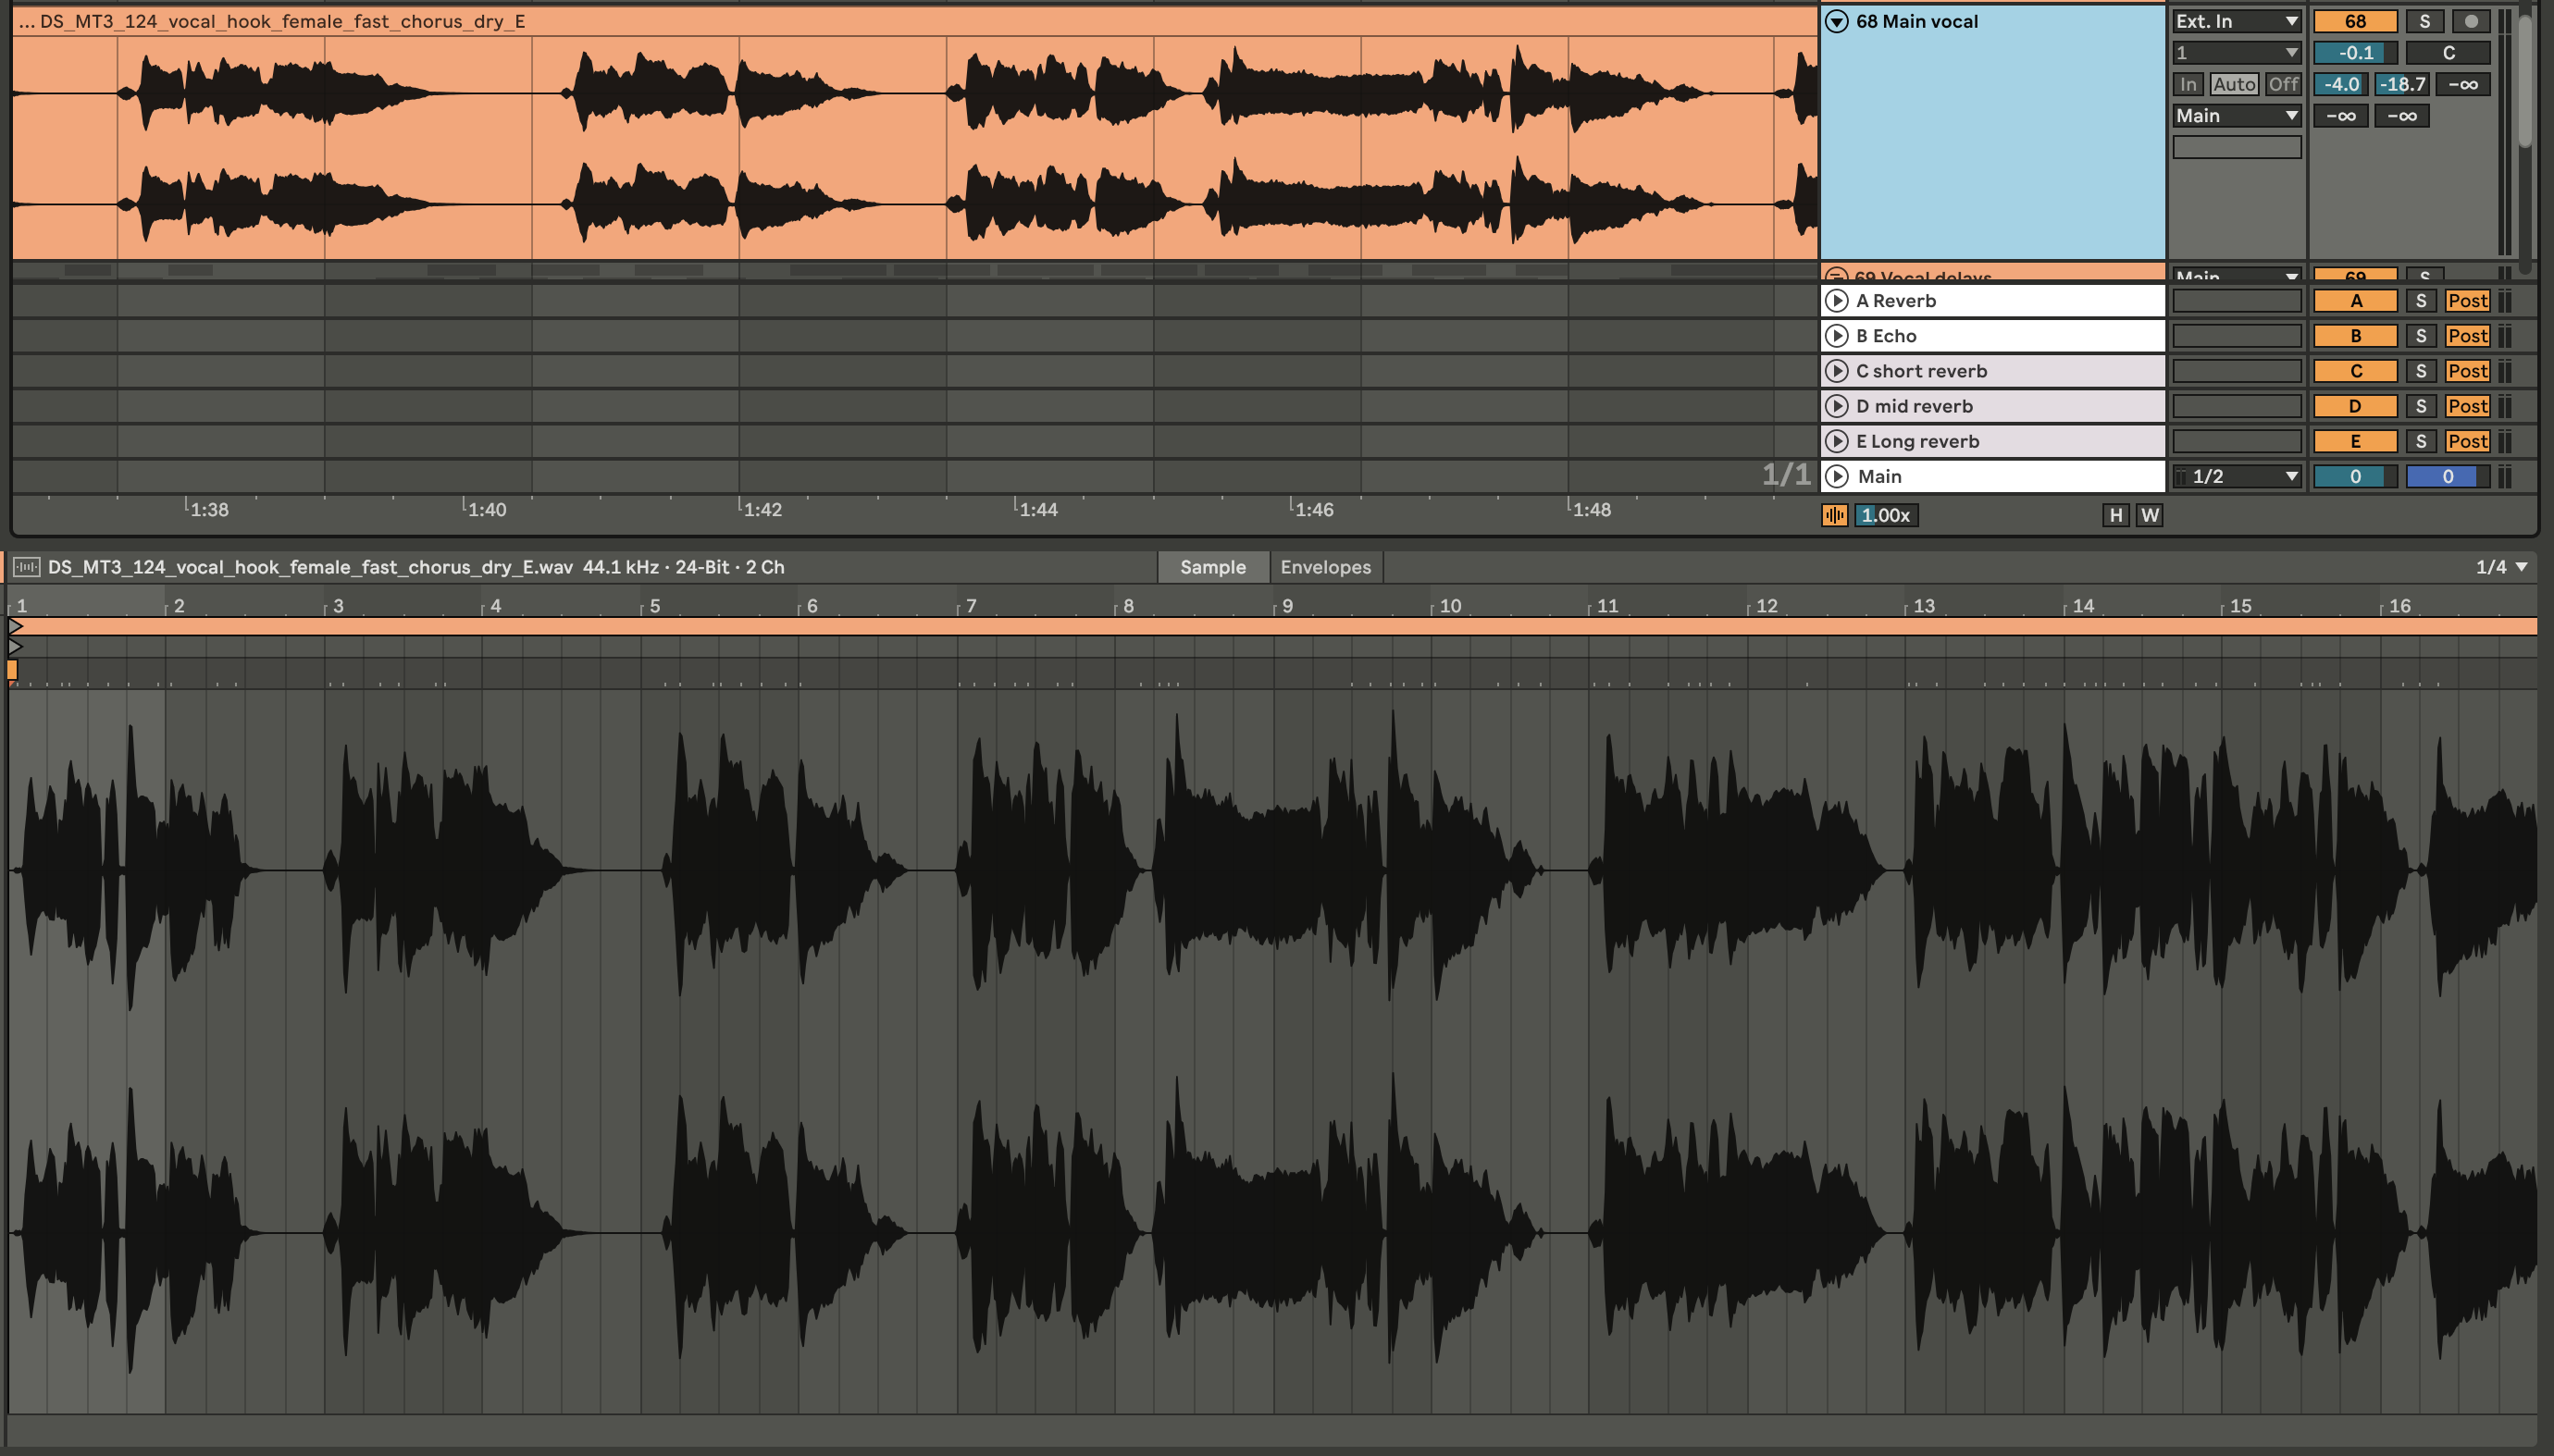Open input channel 1 dropdown

coord(2237,53)
